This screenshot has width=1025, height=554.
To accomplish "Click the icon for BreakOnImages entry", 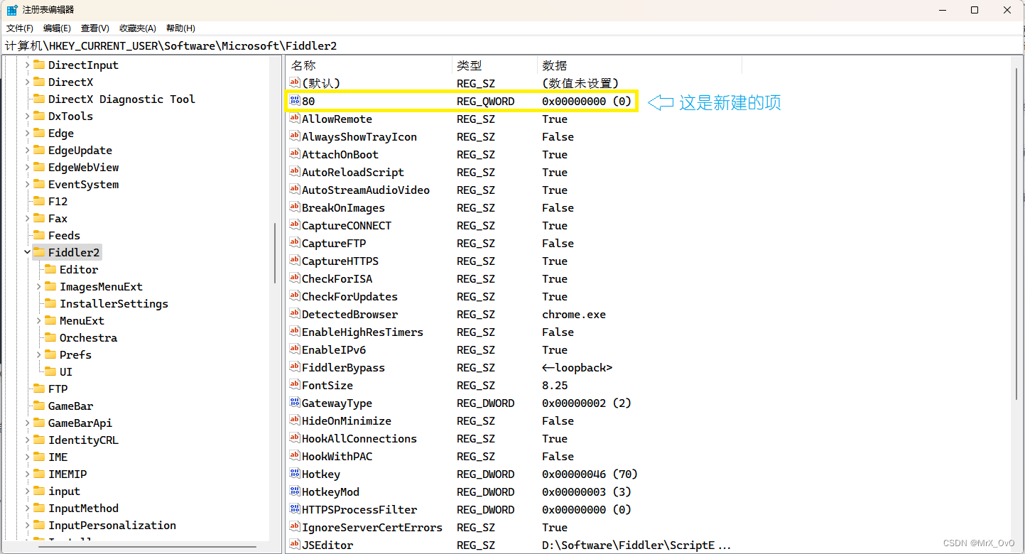I will [x=295, y=207].
